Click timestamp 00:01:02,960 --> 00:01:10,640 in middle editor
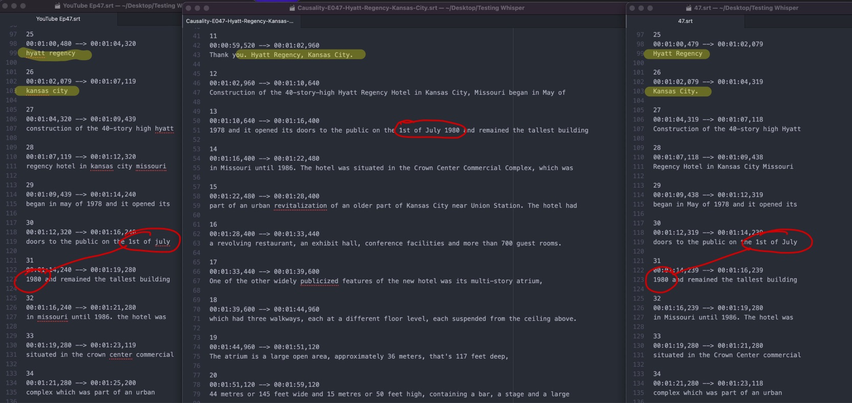Screen dimensions: 852x403 click(x=264, y=83)
